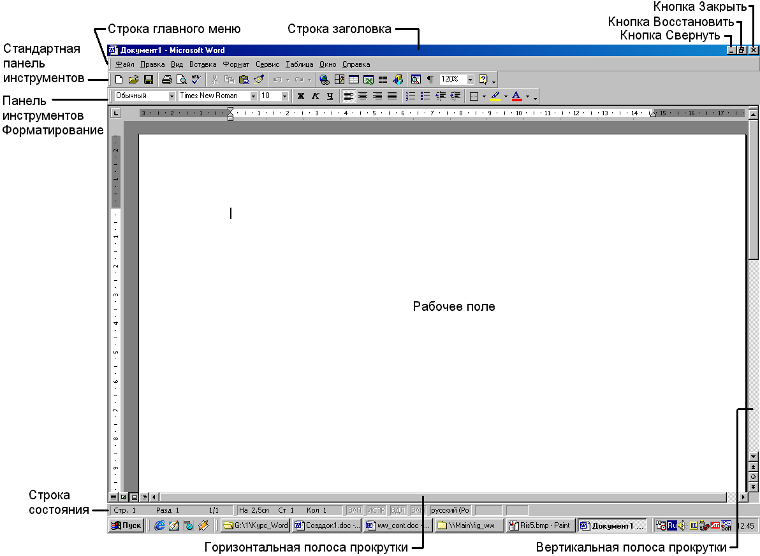Apply yellow highlight marker color
The image size is (760, 556).
click(x=495, y=96)
